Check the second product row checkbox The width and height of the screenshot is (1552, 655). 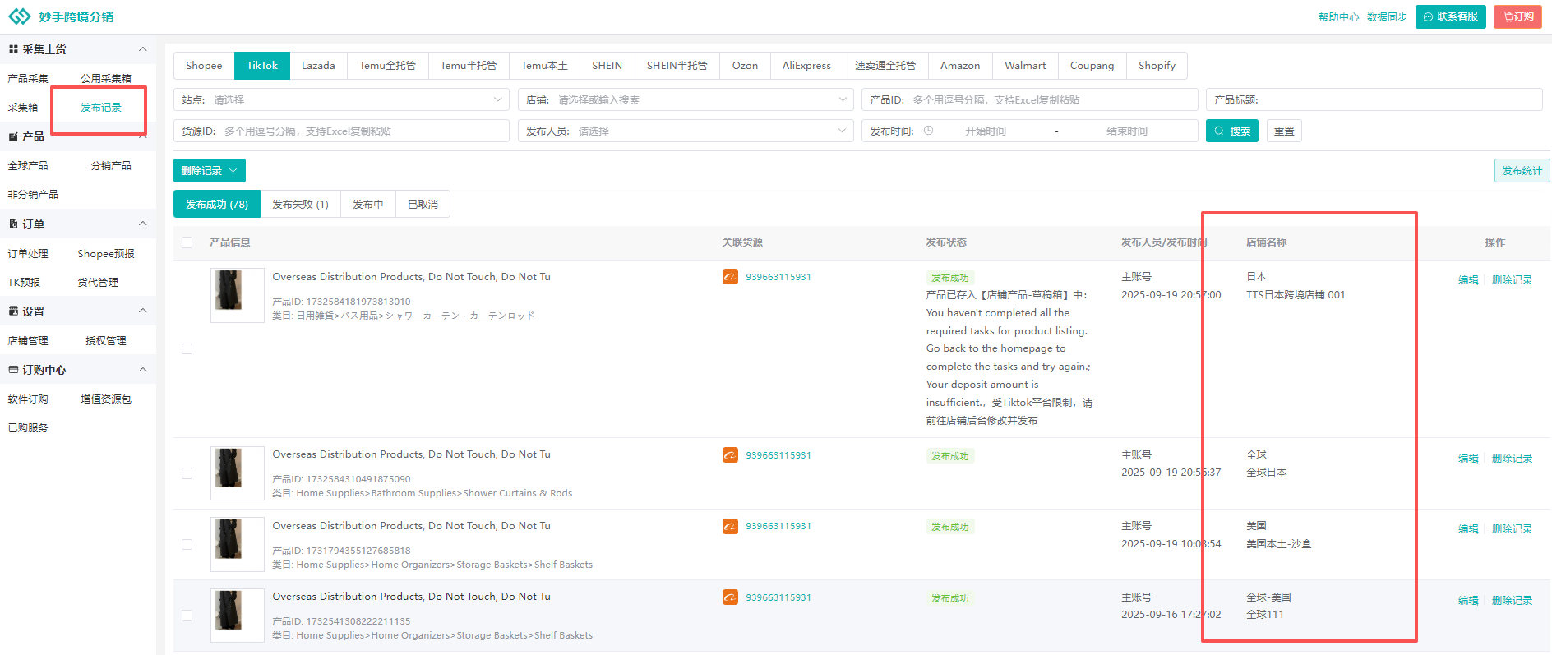point(187,473)
